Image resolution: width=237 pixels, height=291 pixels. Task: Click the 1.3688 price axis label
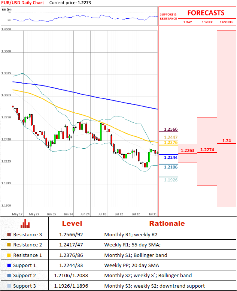pos(6,51)
